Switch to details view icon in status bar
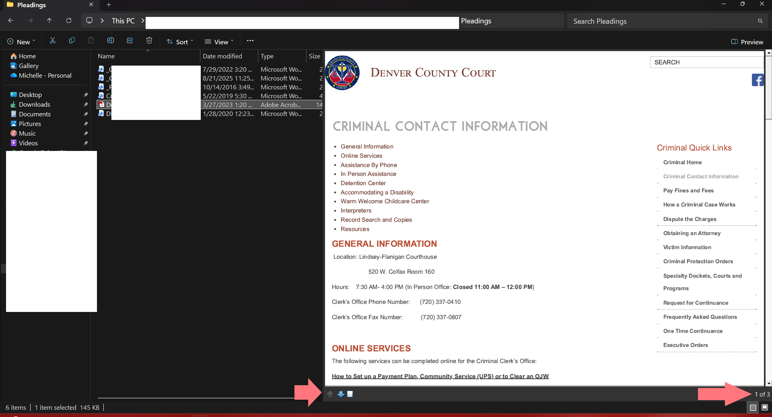The height and width of the screenshot is (417, 772). 753,408
